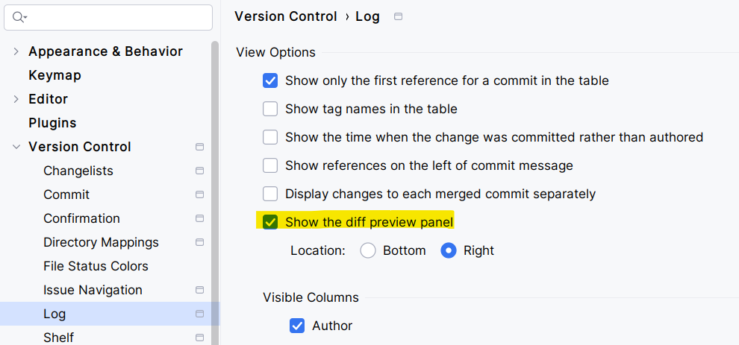Enable Show tag names in the table

click(x=270, y=109)
